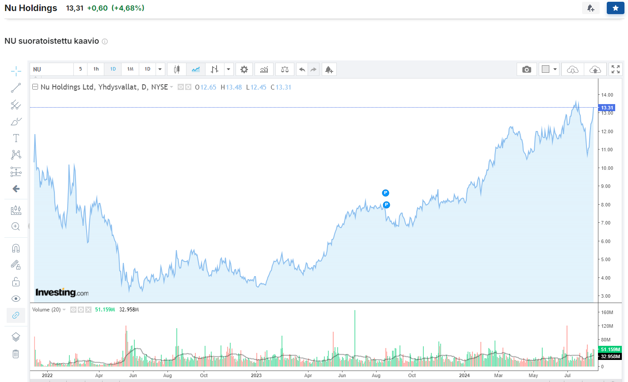Open the compare symbols scales icon
The height and width of the screenshot is (382, 628).
point(285,70)
